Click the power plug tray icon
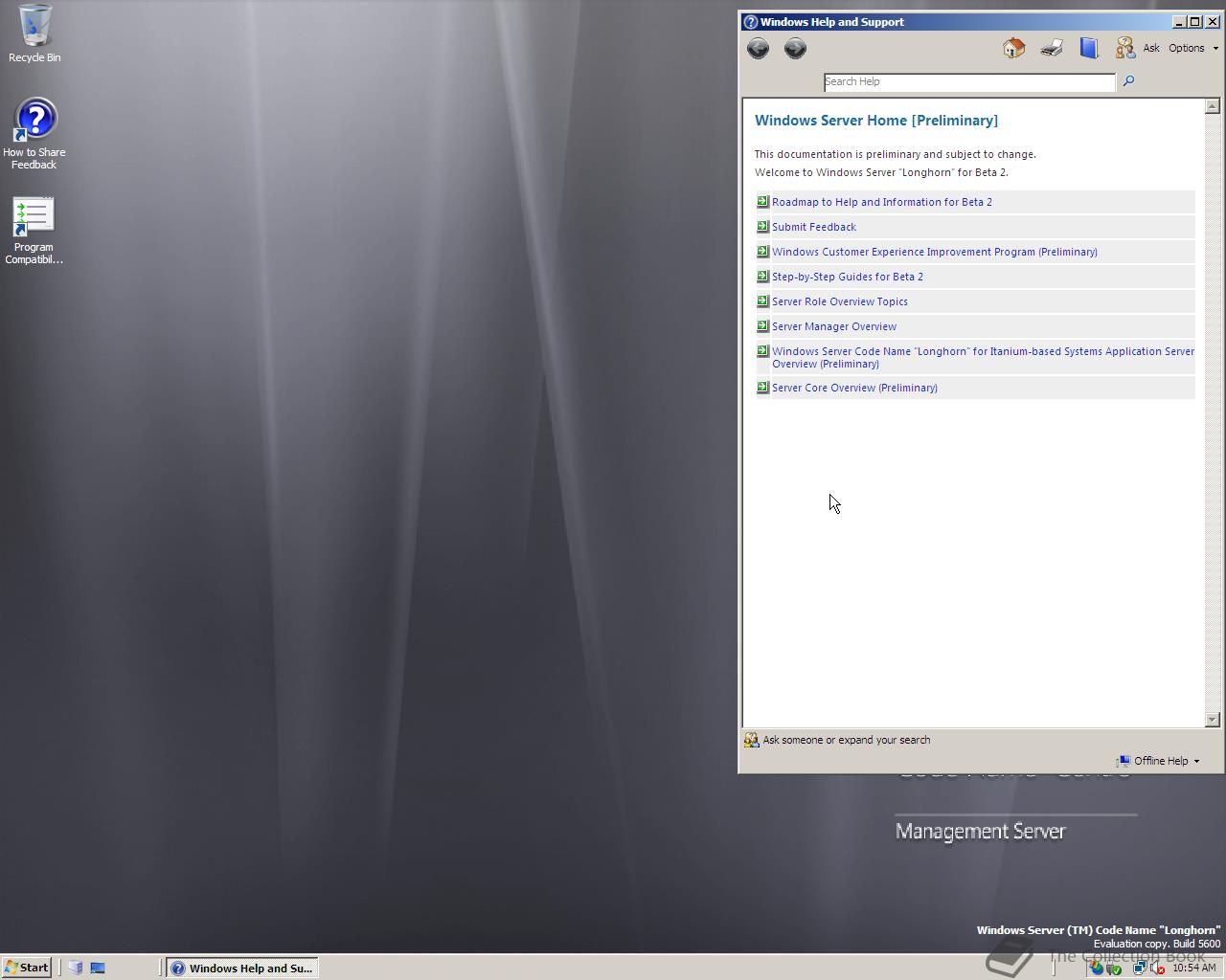Viewport: 1226px width, 980px height. [x=1113, y=968]
